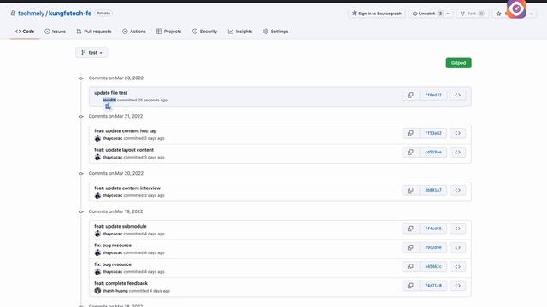Click the Fork button

(x=473, y=14)
